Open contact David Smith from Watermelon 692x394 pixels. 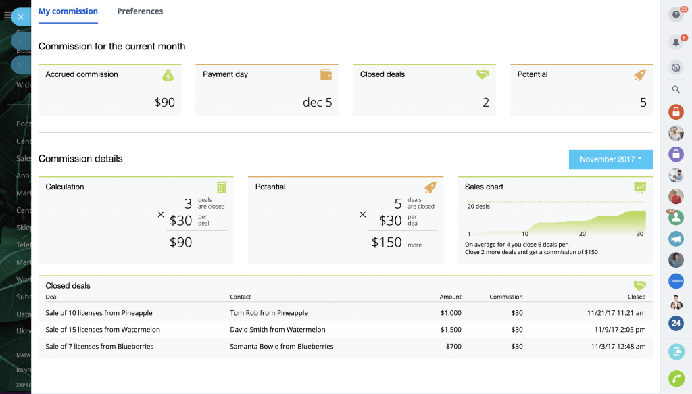277,330
